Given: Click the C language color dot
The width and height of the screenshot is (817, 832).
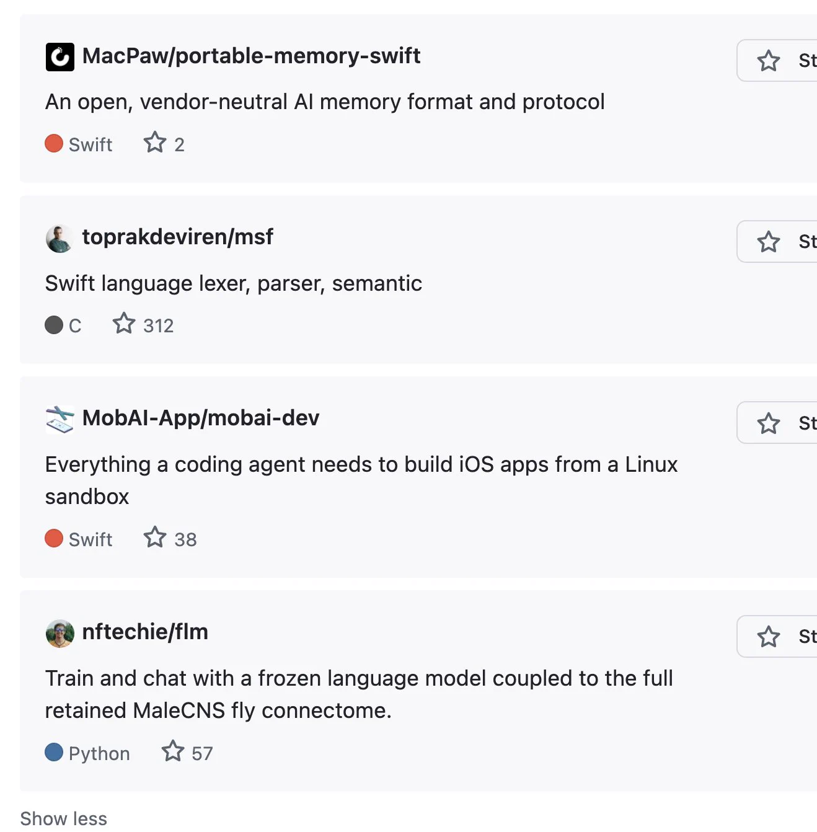Looking at the screenshot, I should tap(54, 325).
